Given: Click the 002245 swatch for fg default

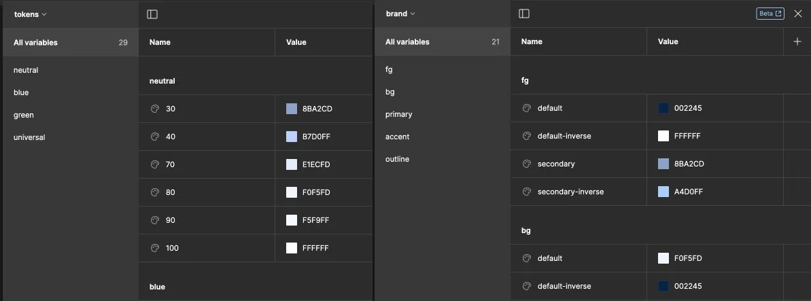Looking at the screenshot, I should [x=663, y=108].
